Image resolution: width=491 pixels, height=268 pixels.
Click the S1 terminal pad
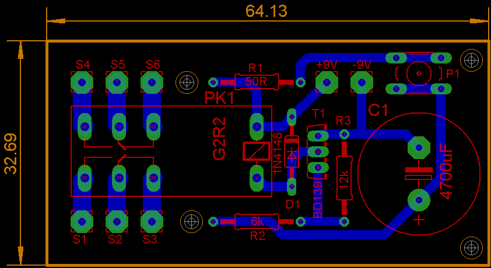pos(82,221)
